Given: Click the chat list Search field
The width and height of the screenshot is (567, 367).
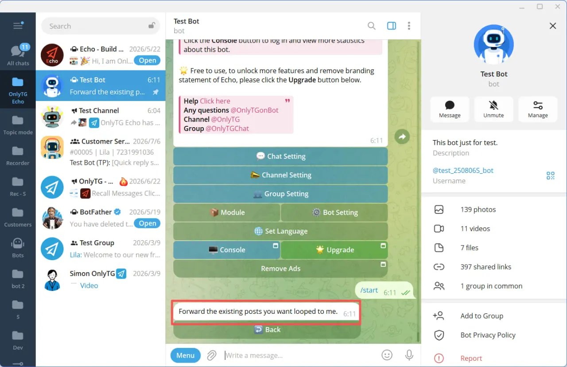Looking at the screenshot, I should [100, 26].
